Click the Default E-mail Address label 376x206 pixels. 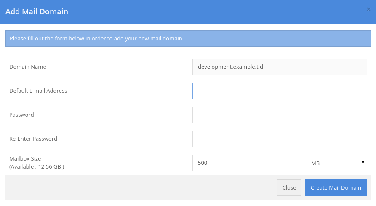38,91
